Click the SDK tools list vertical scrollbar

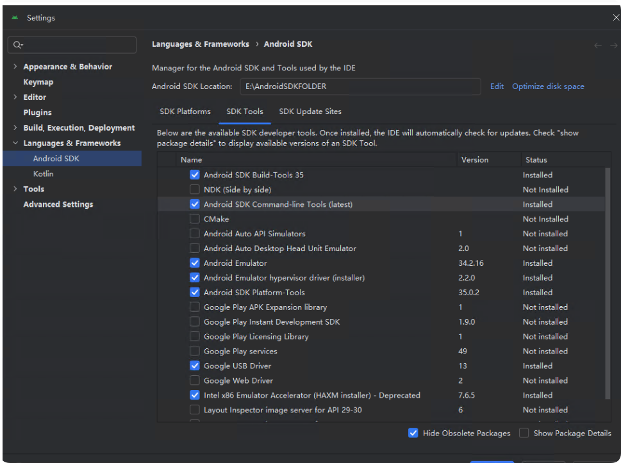[x=608, y=283]
